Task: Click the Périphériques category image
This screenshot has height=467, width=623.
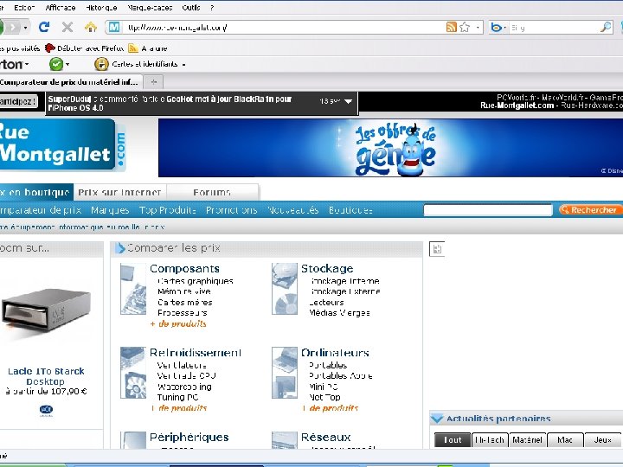Action: pyautogui.click(x=133, y=440)
